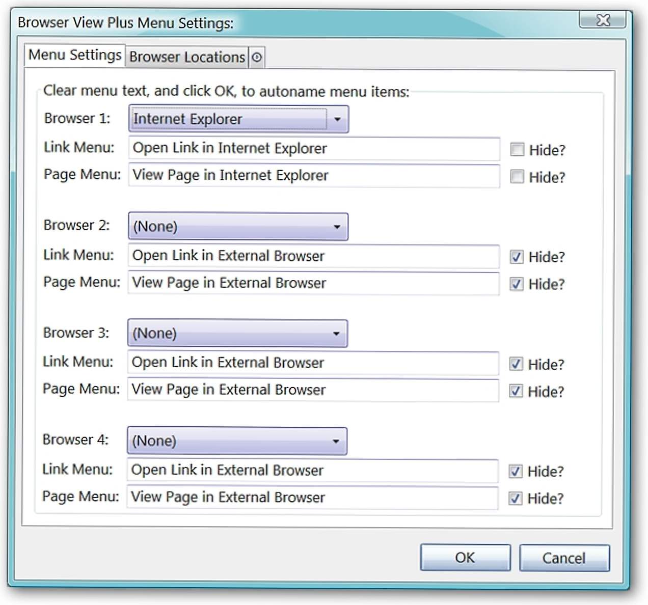
Task: Click the small circular icon tab after Browser Locations
Action: click(257, 57)
